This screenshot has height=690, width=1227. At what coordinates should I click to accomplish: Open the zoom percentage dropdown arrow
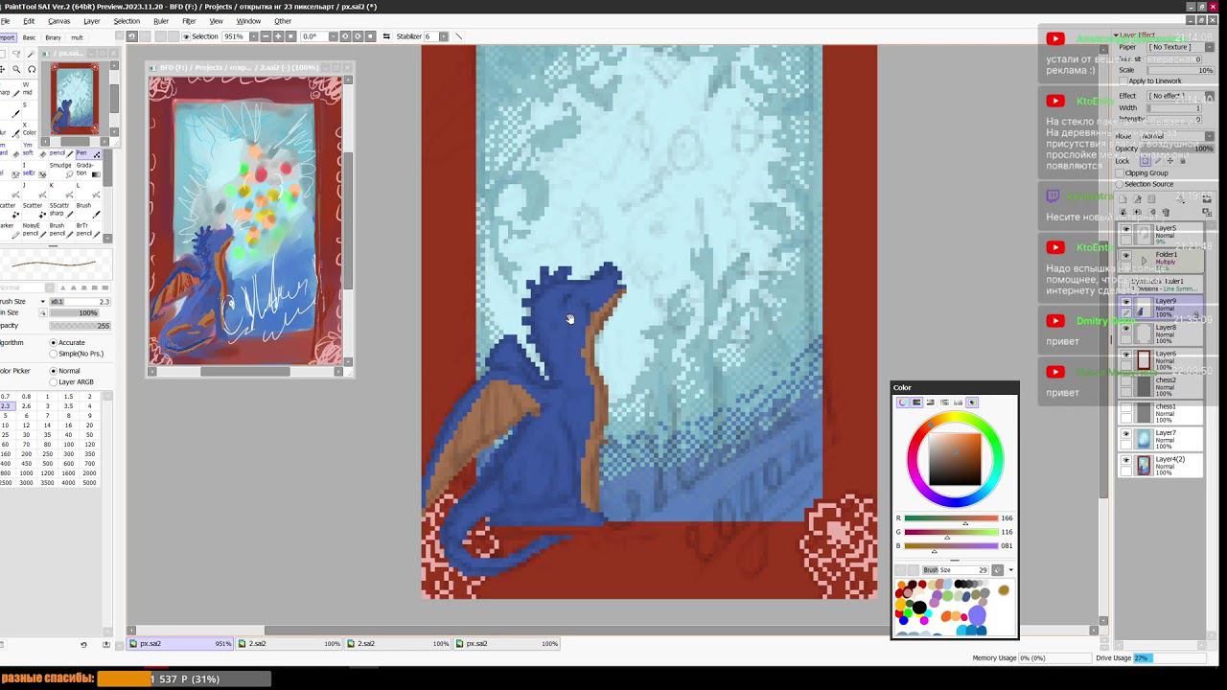[253, 36]
